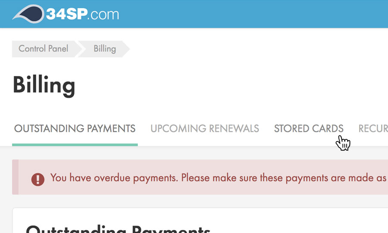Open the Stored Cards tab
Screen dimensions: 388x233
309,129
